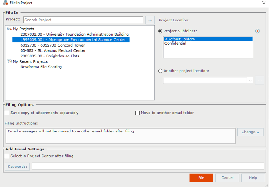Open the Change... filing instructions button
This screenshot has width=269, height=188.
[x=250, y=132]
